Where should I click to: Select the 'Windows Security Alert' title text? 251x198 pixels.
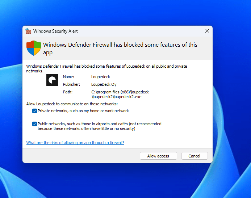[x=55, y=31]
